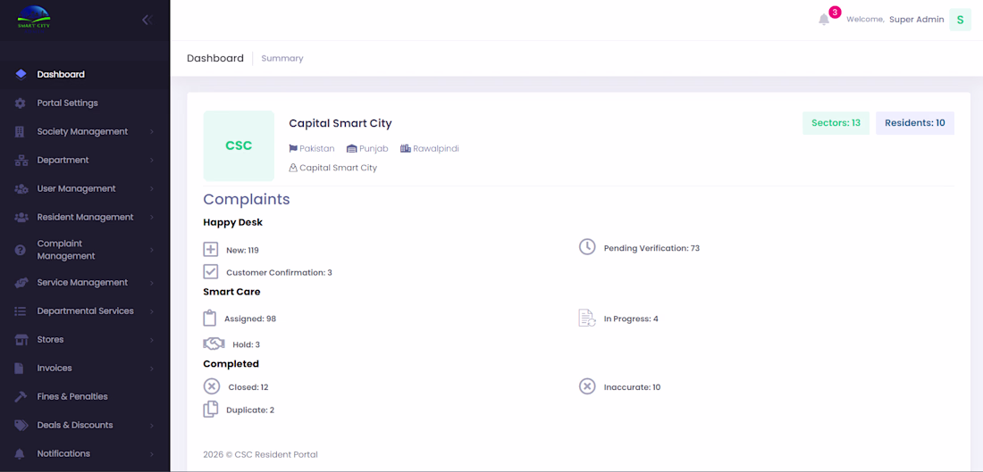Click the Residents: 10 badge
Viewport: 983px width, 472px height.
915,123
